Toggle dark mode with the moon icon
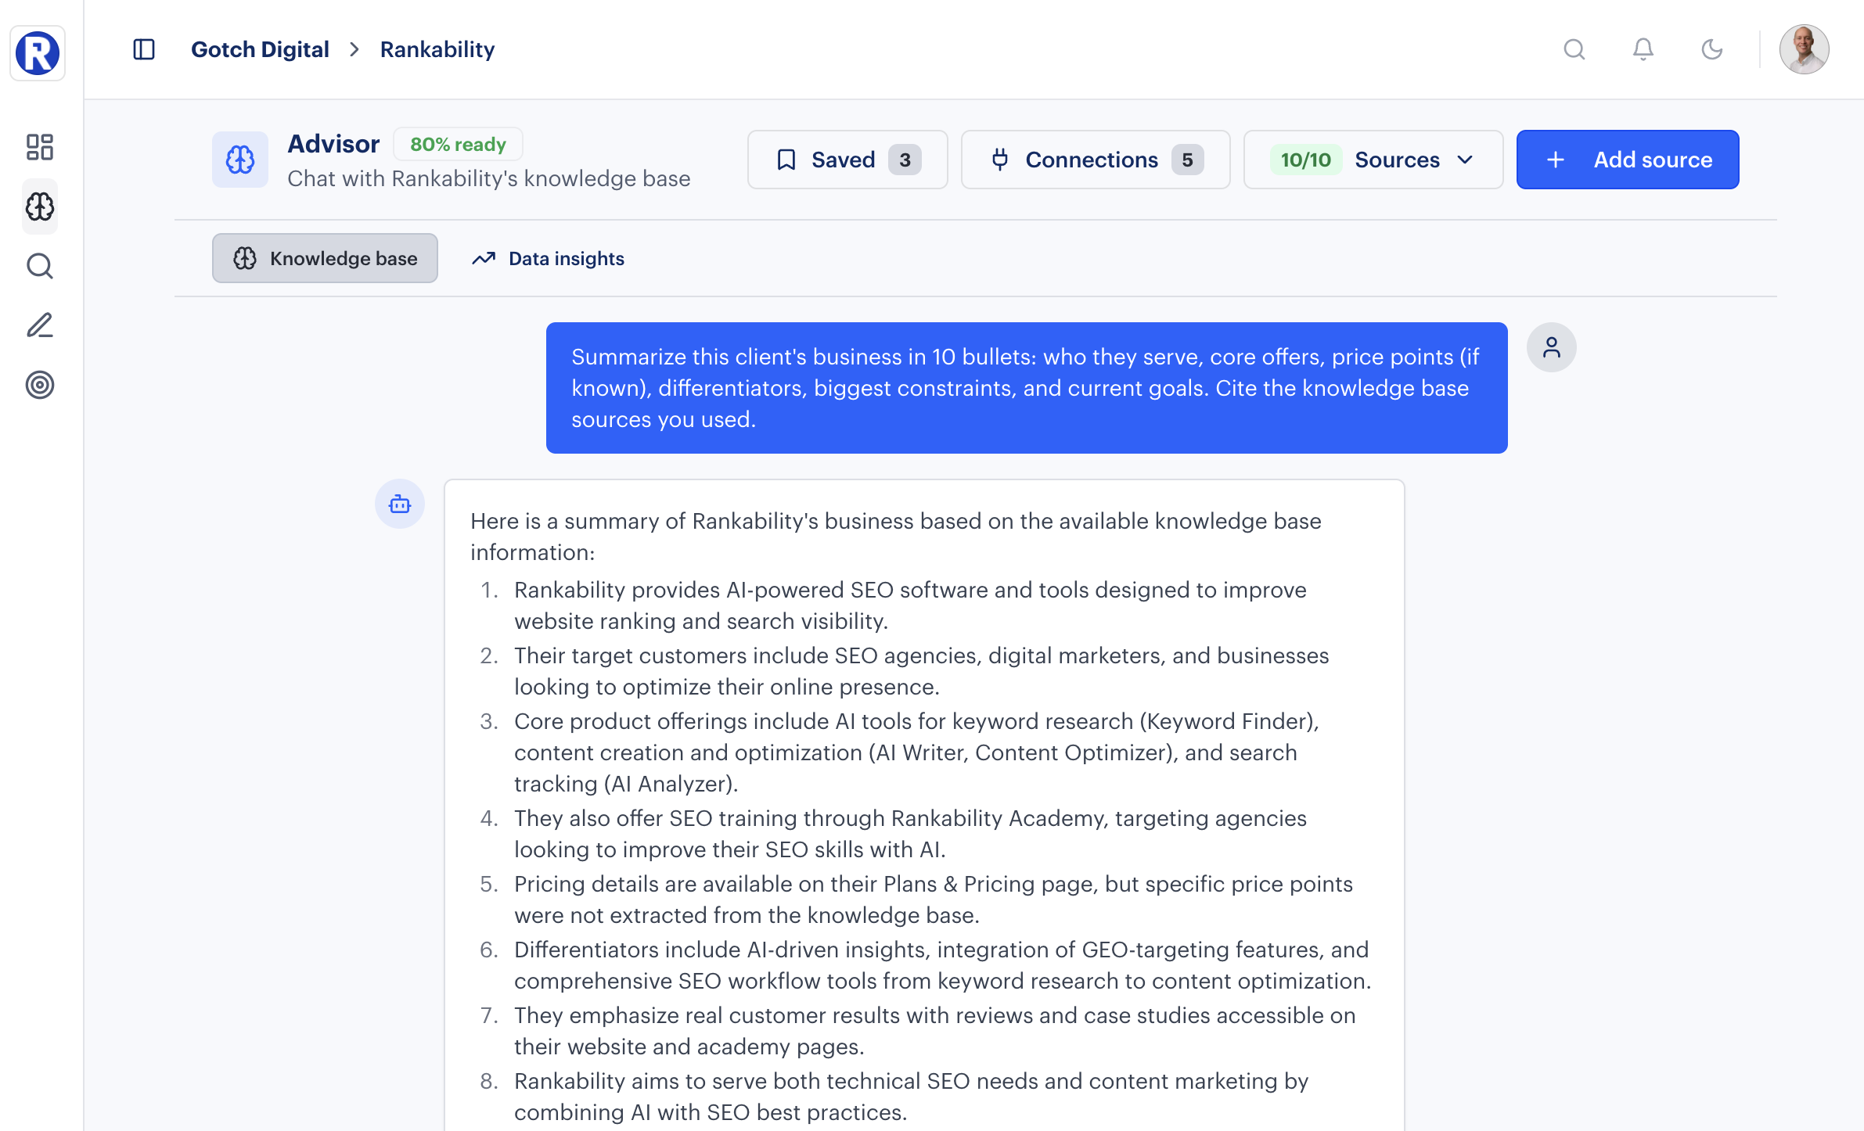Screen dimensions: 1864x1131 [1711, 49]
